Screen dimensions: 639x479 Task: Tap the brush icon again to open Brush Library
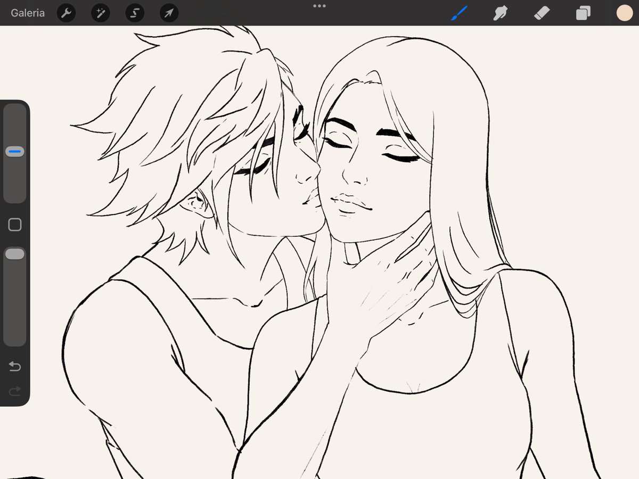[459, 13]
